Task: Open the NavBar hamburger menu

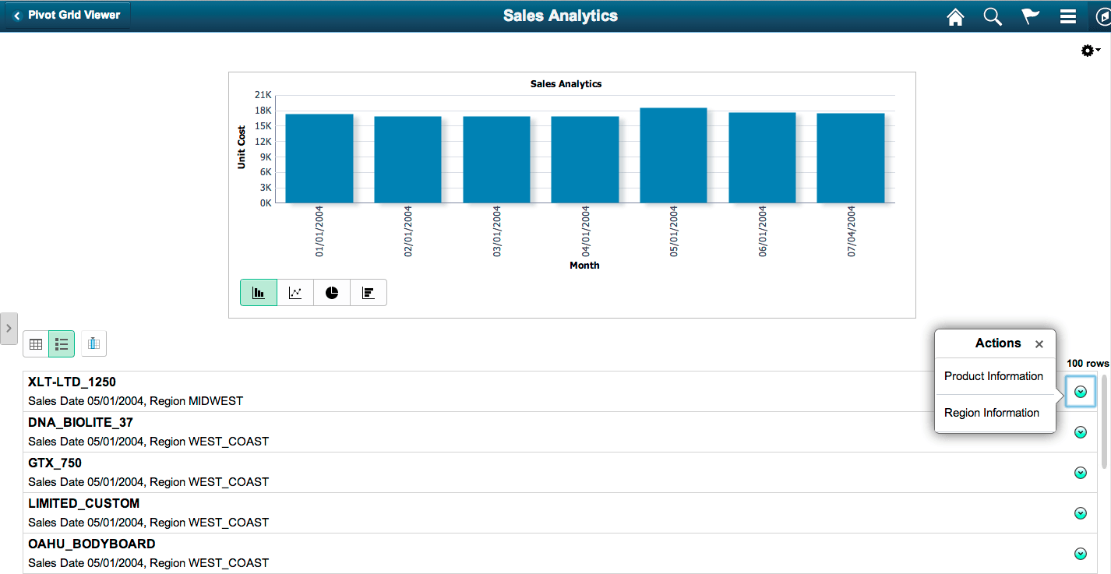Action: tap(1067, 16)
